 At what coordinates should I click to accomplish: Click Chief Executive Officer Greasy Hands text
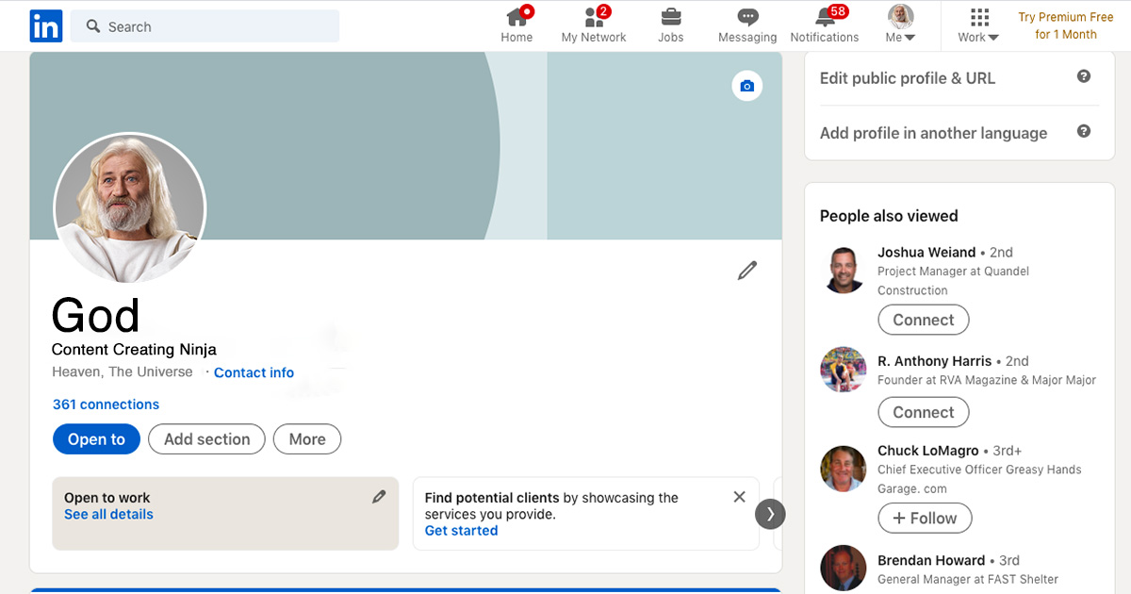979,479
